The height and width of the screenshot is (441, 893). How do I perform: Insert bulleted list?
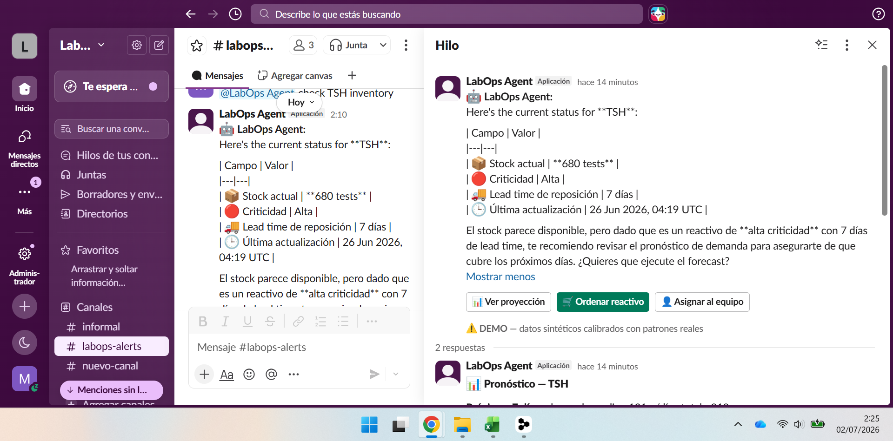tap(343, 321)
